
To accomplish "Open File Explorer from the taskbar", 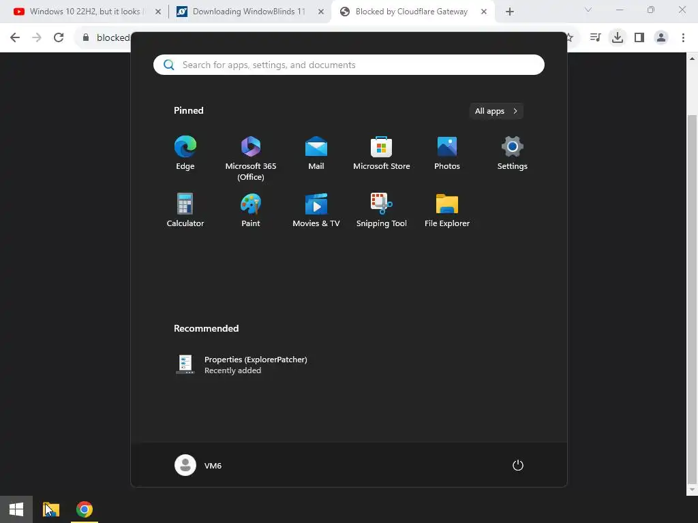I will pos(50,509).
